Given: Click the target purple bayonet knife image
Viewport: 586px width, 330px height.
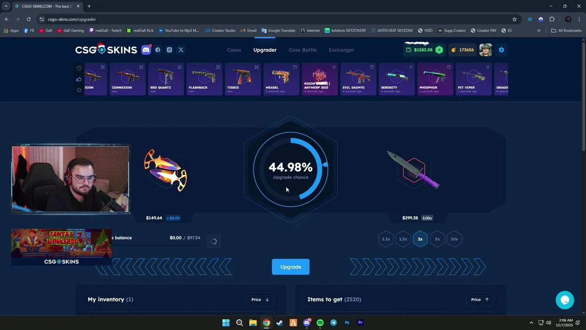Looking at the screenshot, I should click(413, 170).
